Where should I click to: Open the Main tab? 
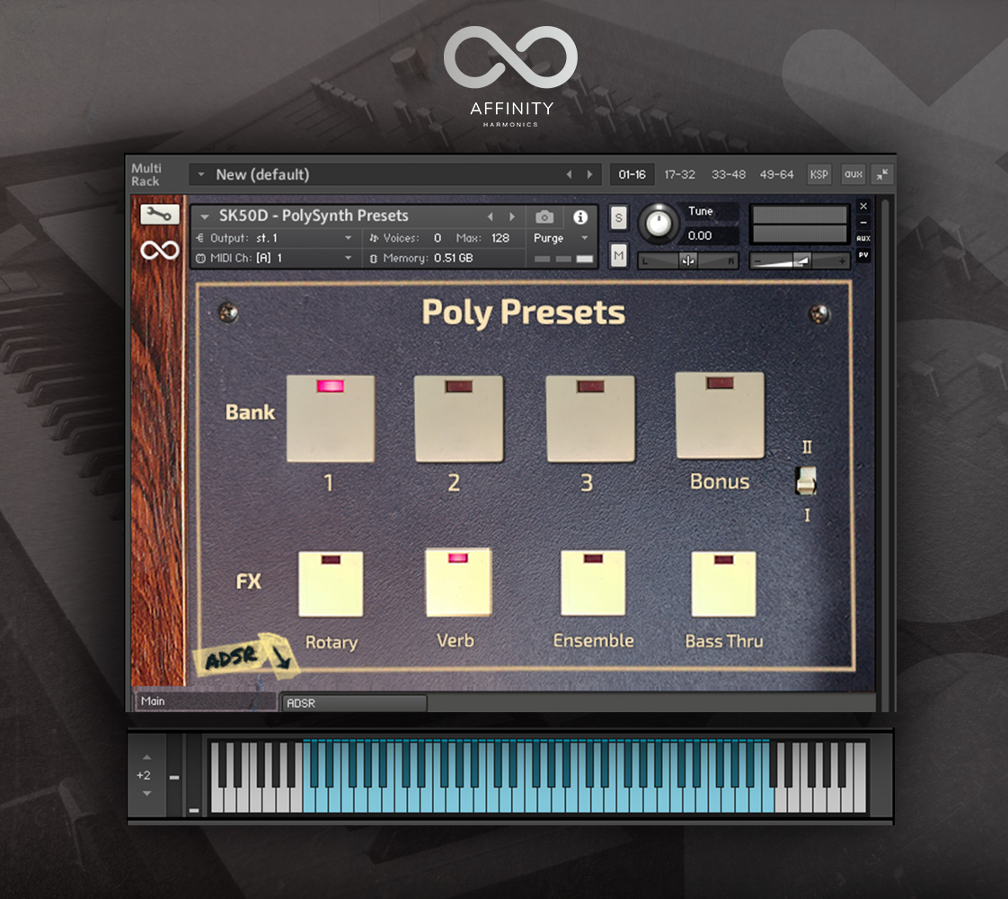pyautogui.click(x=206, y=701)
